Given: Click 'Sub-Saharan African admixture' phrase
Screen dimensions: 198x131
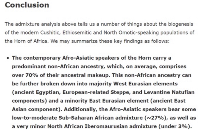Looking at the screenshot, I should (x=101, y=118).
